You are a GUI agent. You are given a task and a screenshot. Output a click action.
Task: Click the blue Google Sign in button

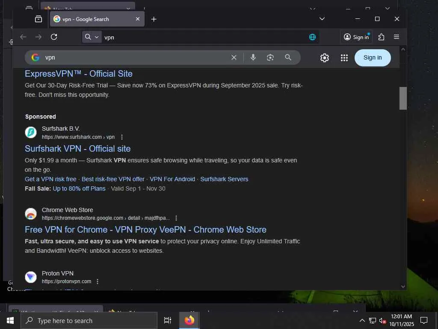coord(373,58)
